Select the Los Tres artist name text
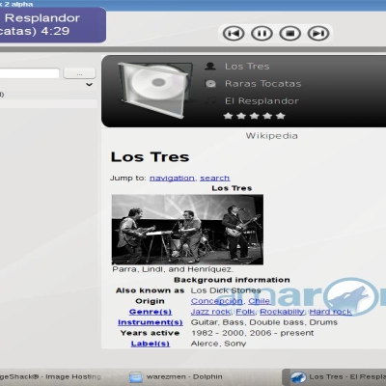 point(247,67)
